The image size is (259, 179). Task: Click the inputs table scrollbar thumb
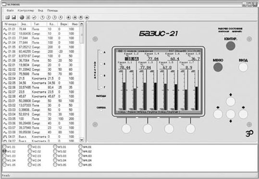pyautogui.click(x=82, y=35)
